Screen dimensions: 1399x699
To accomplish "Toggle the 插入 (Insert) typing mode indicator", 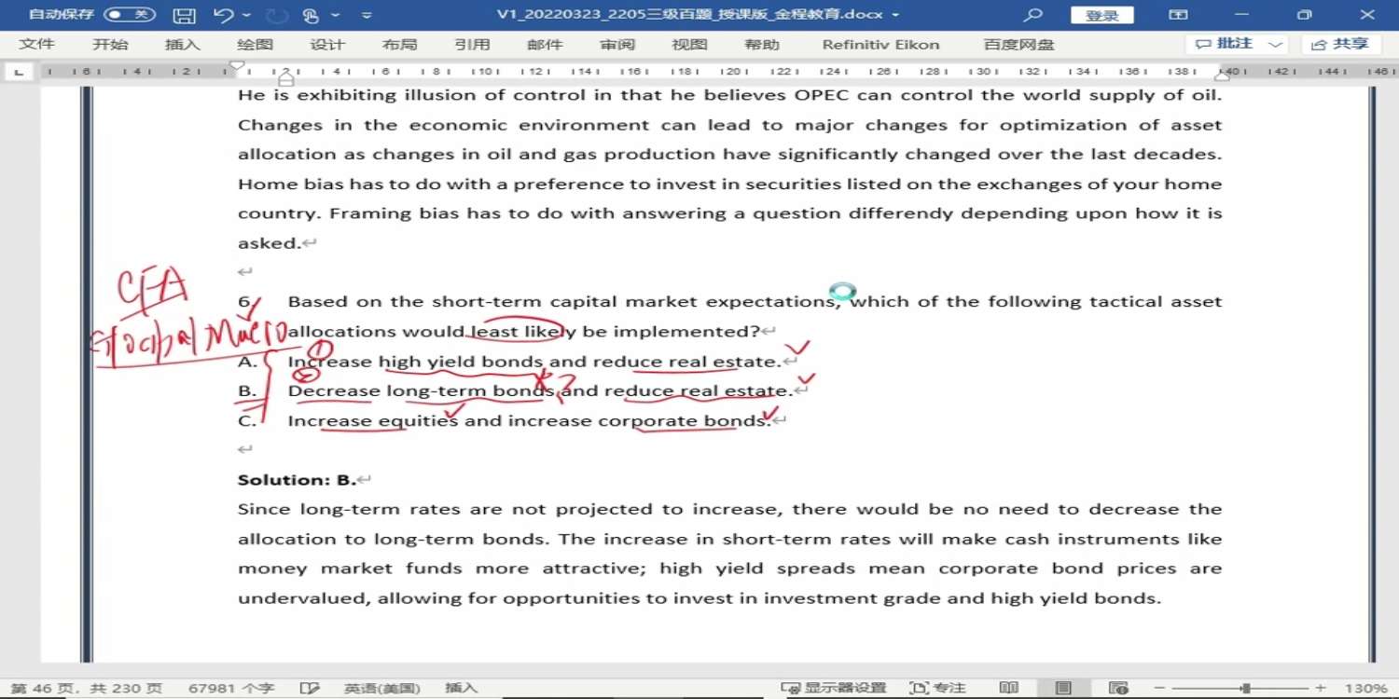I will pyautogui.click(x=462, y=689).
